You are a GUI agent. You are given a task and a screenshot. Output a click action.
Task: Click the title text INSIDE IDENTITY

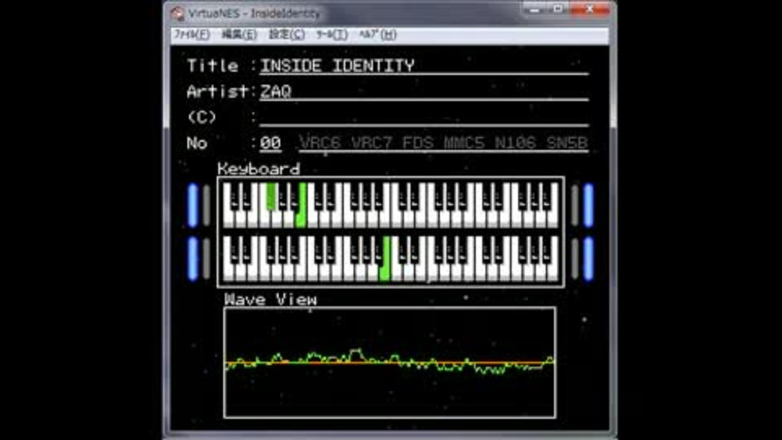coord(337,65)
